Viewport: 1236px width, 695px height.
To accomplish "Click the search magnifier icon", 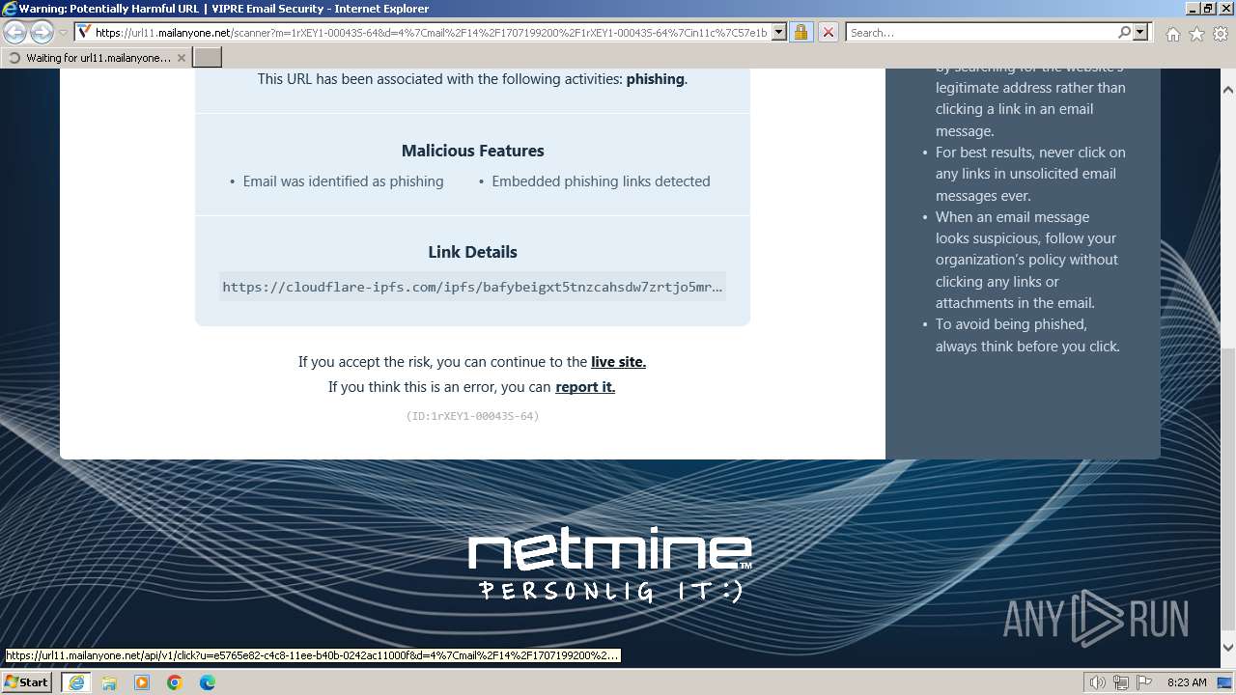I will 1124,33.
